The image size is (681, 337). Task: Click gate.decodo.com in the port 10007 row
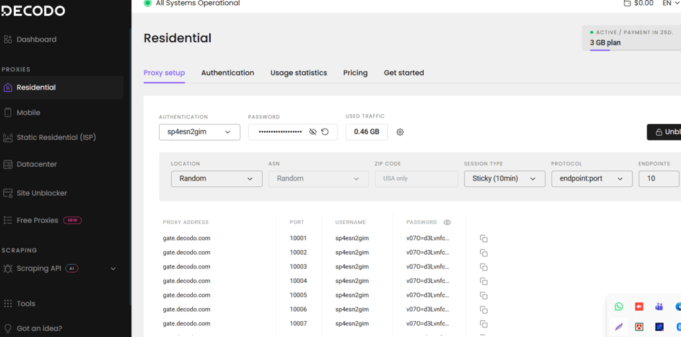coord(187,324)
